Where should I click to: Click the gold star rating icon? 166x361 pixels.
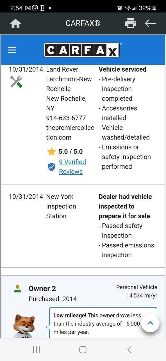click(51, 152)
